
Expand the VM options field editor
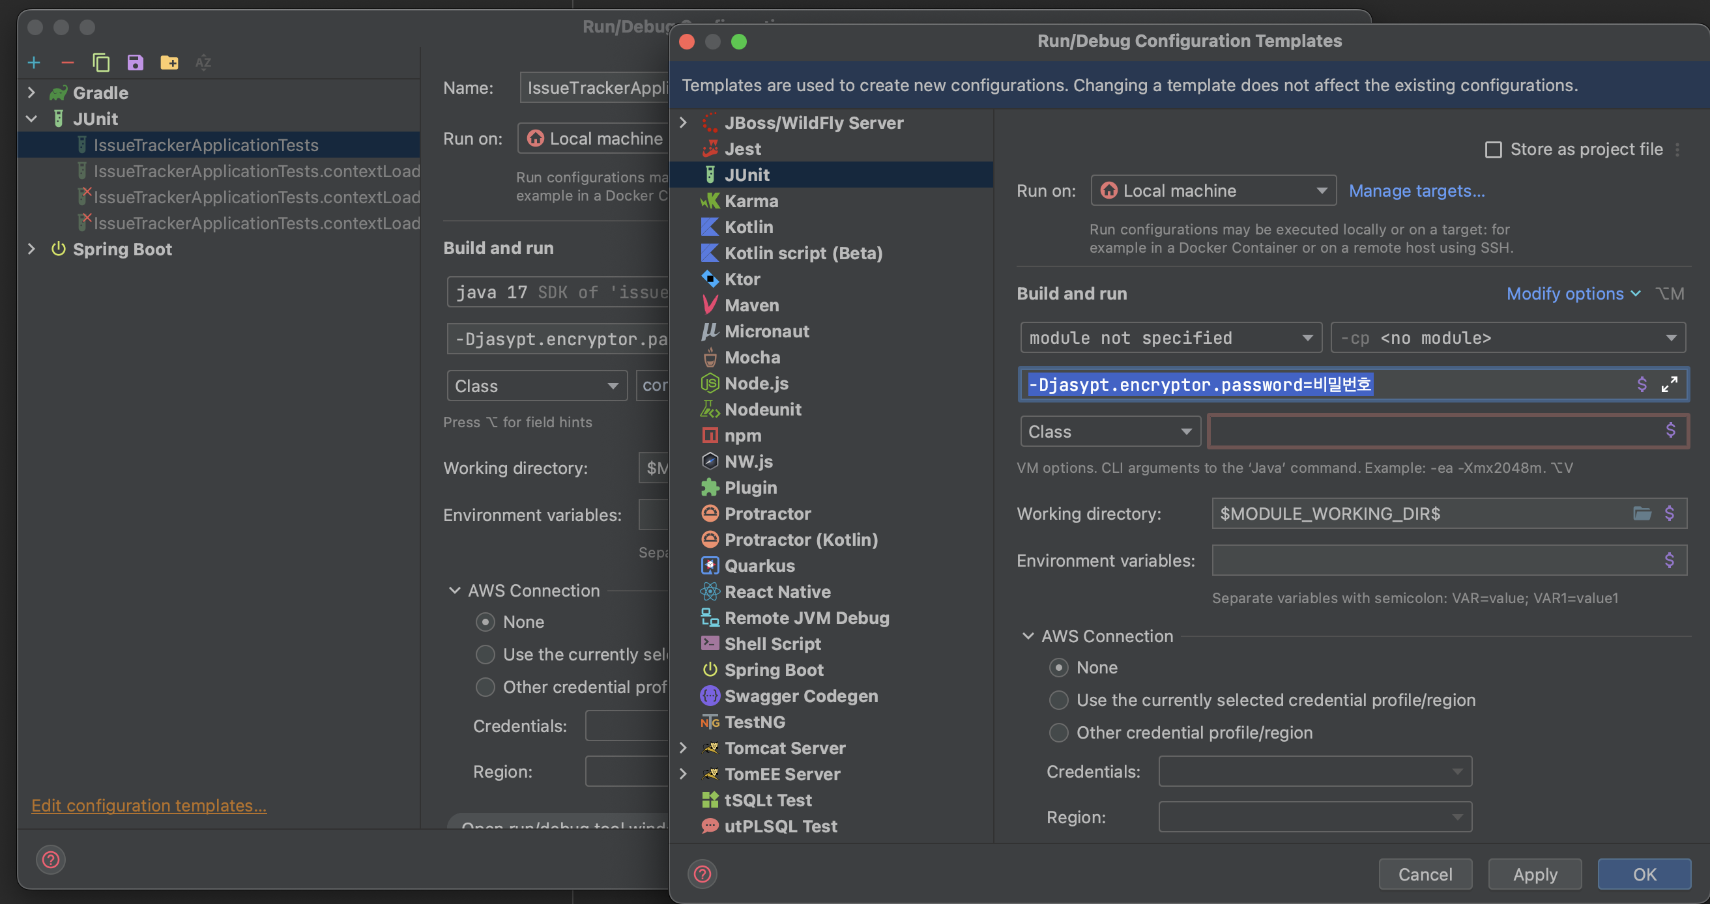(1669, 385)
